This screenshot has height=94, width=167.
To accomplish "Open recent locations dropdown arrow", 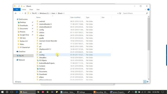I will pos(23,13).
